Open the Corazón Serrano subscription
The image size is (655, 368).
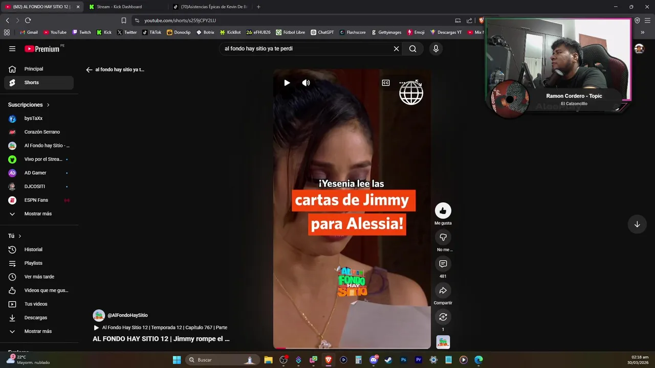tap(39, 132)
